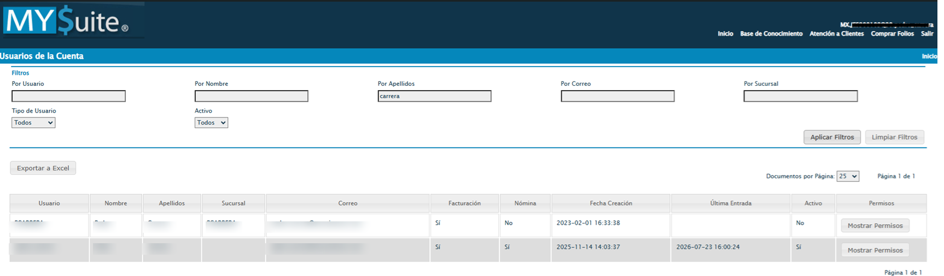Select last entry 2026-07-23 16:00:24
The height and width of the screenshot is (276, 944).
708,247
